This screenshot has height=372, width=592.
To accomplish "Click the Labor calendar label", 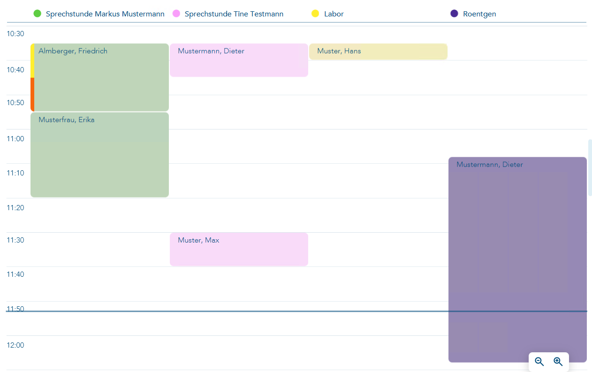I will coord(334,14).
